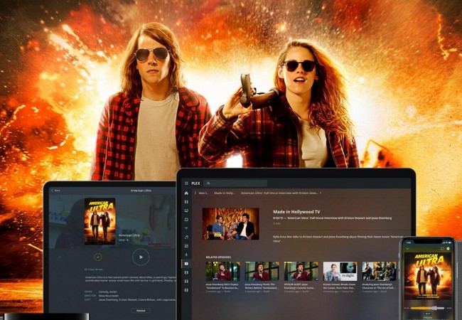Seek using the phone playback progress bar

point(427,308)
